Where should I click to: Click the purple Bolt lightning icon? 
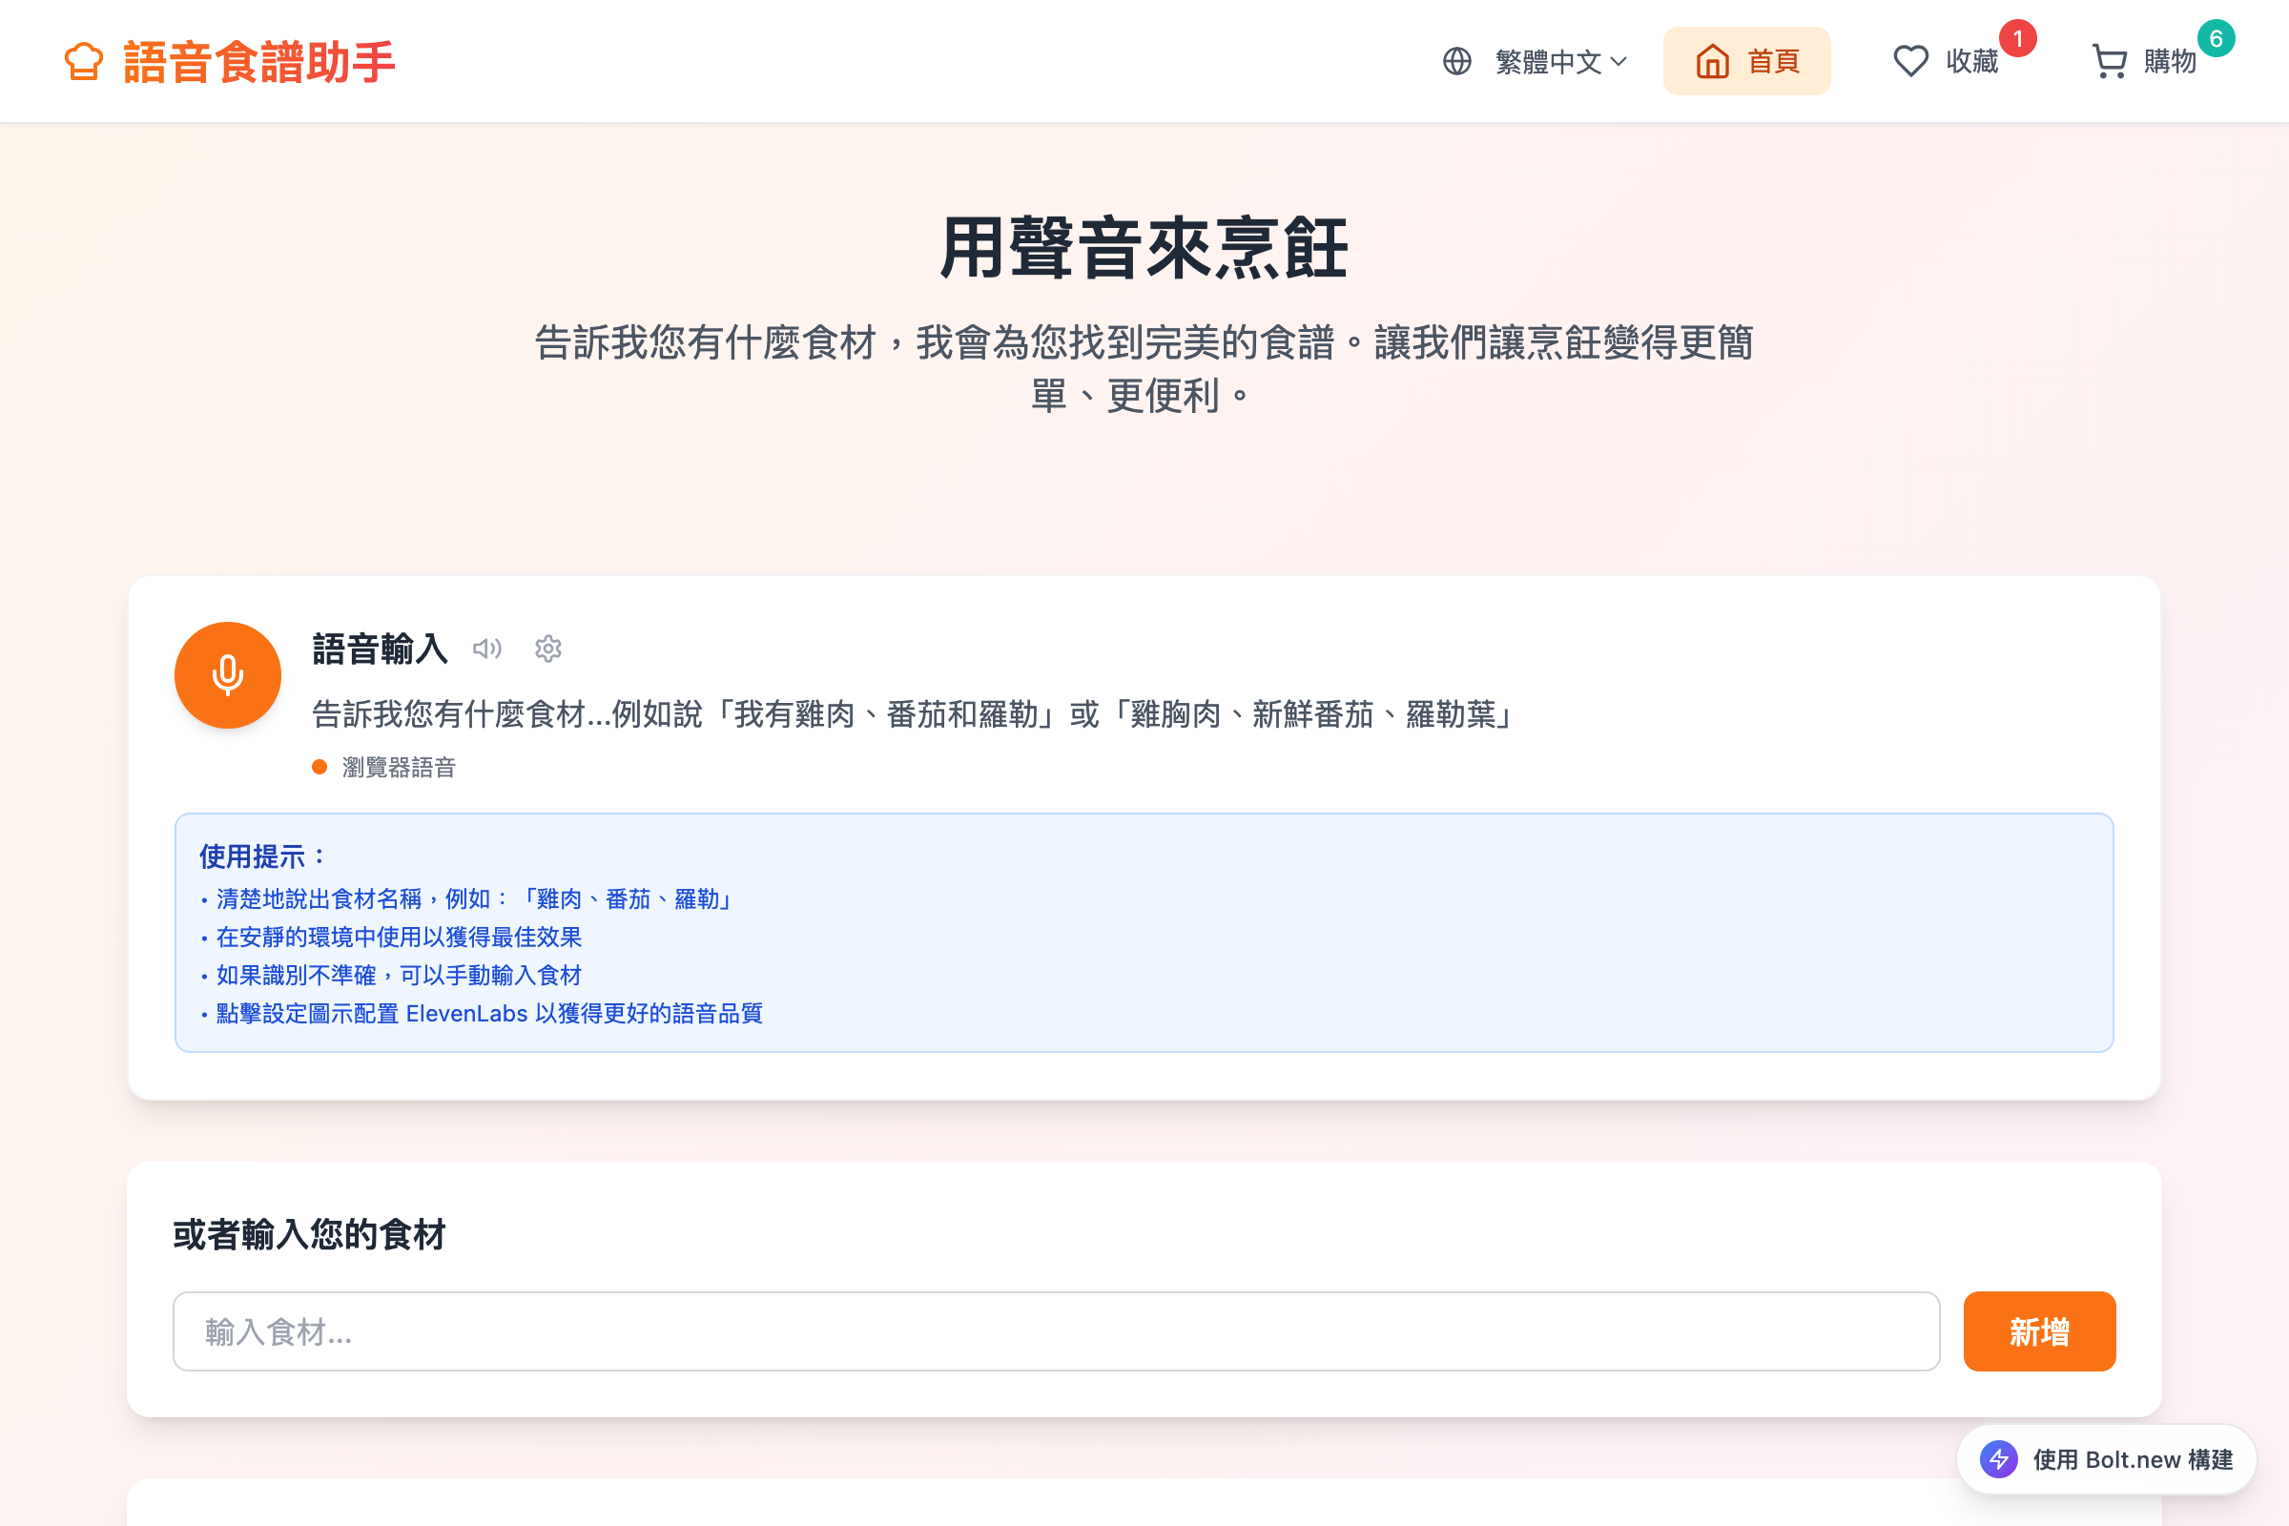[x=1999, y=1459]
